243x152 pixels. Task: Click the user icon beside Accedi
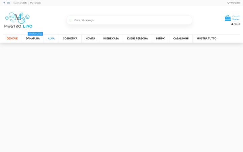[x=232, y=24]
